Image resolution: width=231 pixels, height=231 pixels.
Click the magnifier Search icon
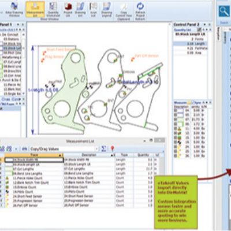coord(224,12)
